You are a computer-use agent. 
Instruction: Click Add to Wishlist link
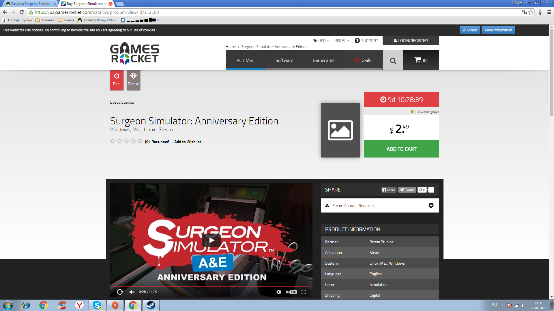pyautogui.click(x=188, y=142)
